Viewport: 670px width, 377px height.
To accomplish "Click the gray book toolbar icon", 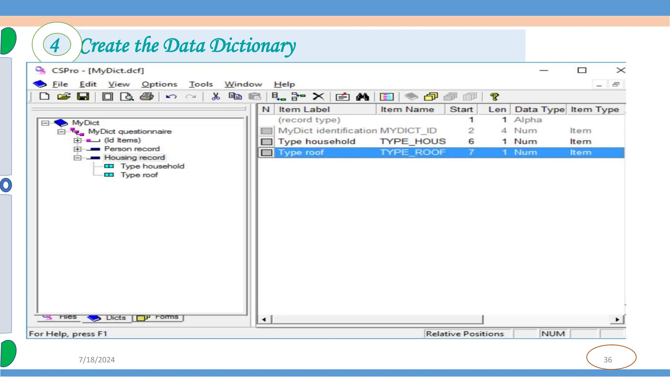I will (411, 97).
